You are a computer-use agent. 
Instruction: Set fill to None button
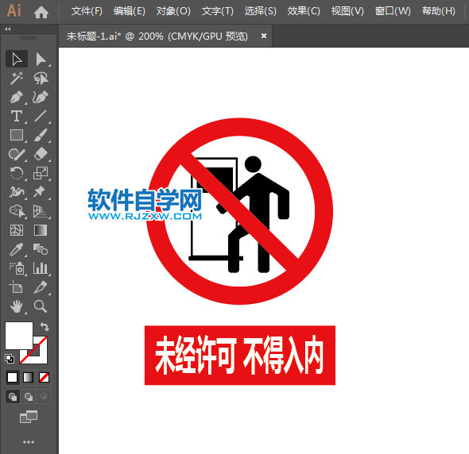tap(44, 378)
